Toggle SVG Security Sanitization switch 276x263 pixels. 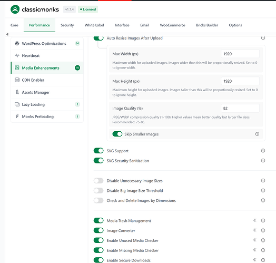click(98, 161)
